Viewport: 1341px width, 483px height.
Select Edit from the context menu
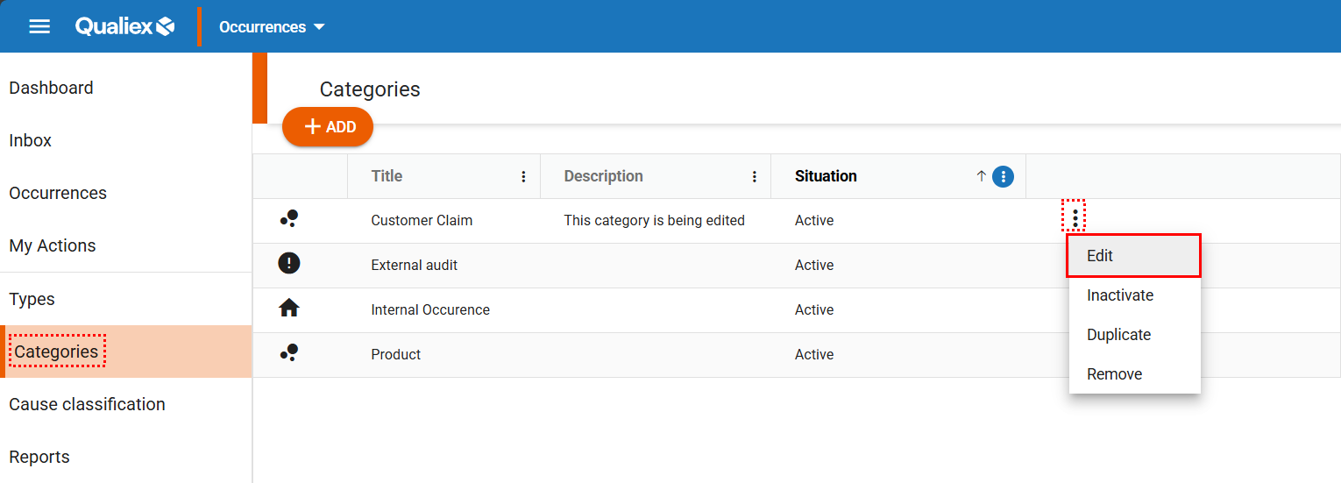click(1133, 256)
